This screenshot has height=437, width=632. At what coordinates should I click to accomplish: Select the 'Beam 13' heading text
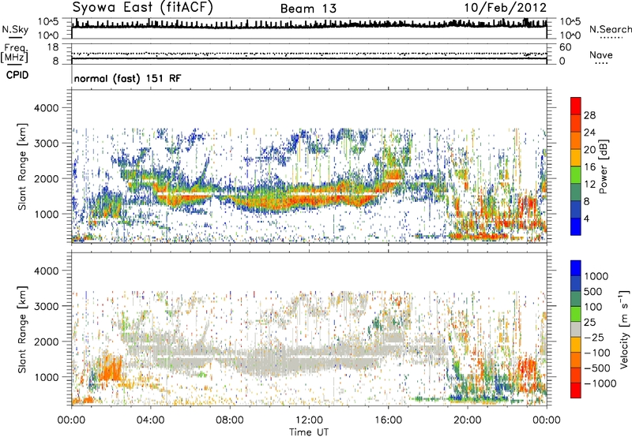coord(308,9)
